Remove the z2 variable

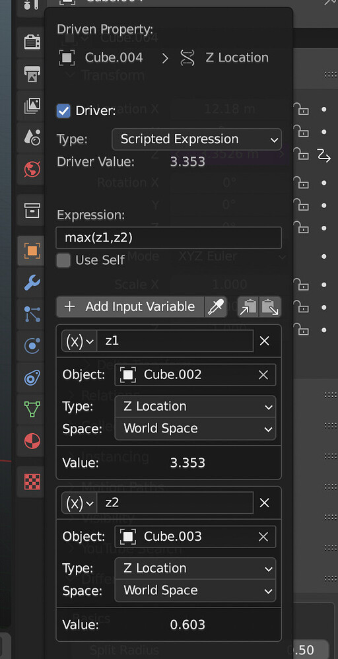265,503
